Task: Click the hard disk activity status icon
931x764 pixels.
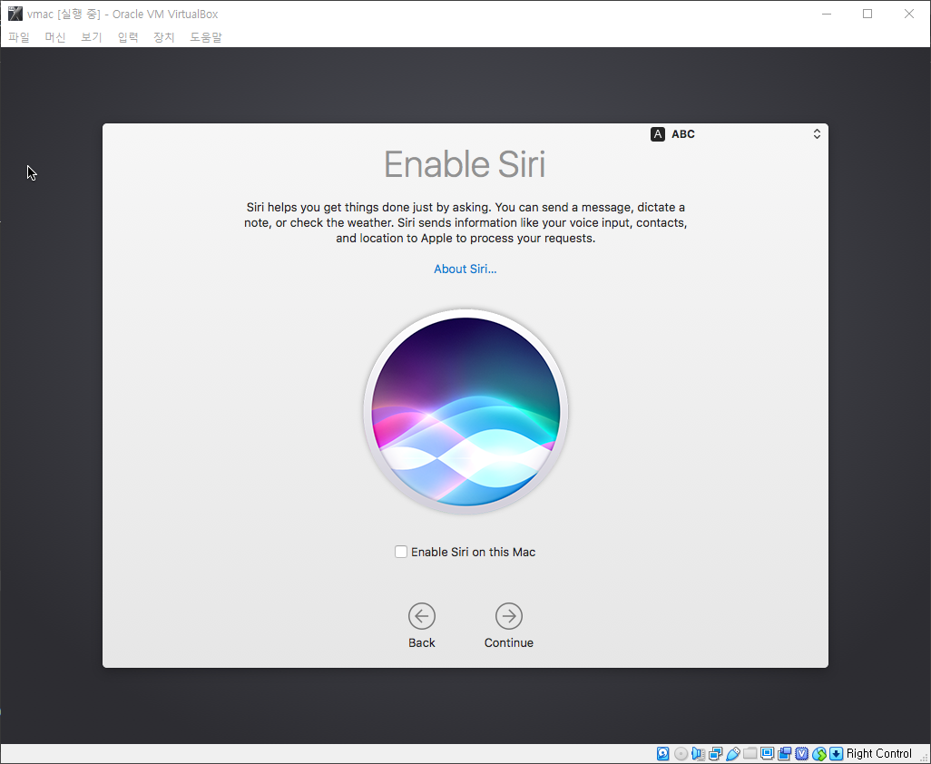Action: [x=662, y=753]
